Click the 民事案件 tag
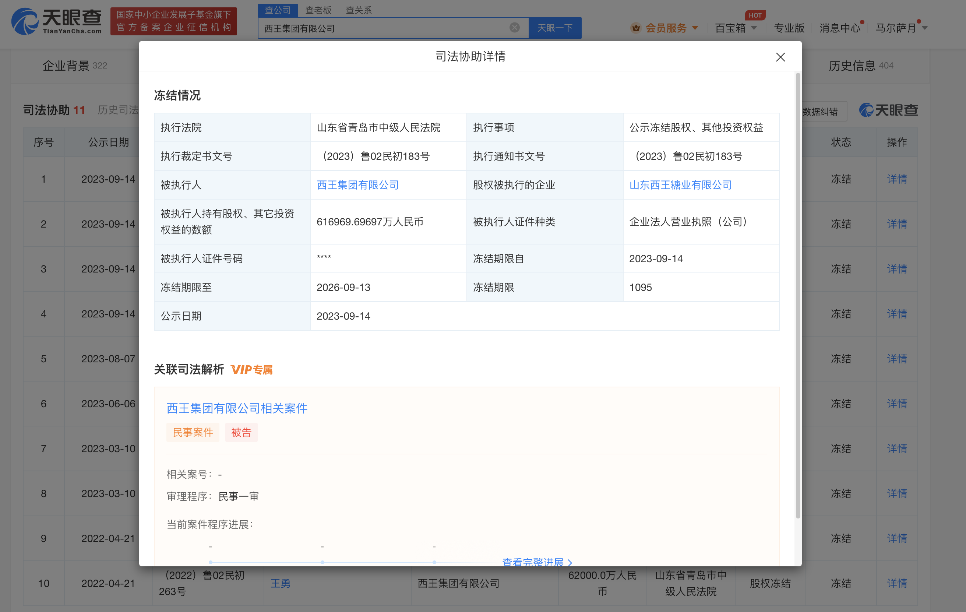Image resolution: width=966 pixels, height=612 pixels. pyautogui.click(x=193, y=432)
